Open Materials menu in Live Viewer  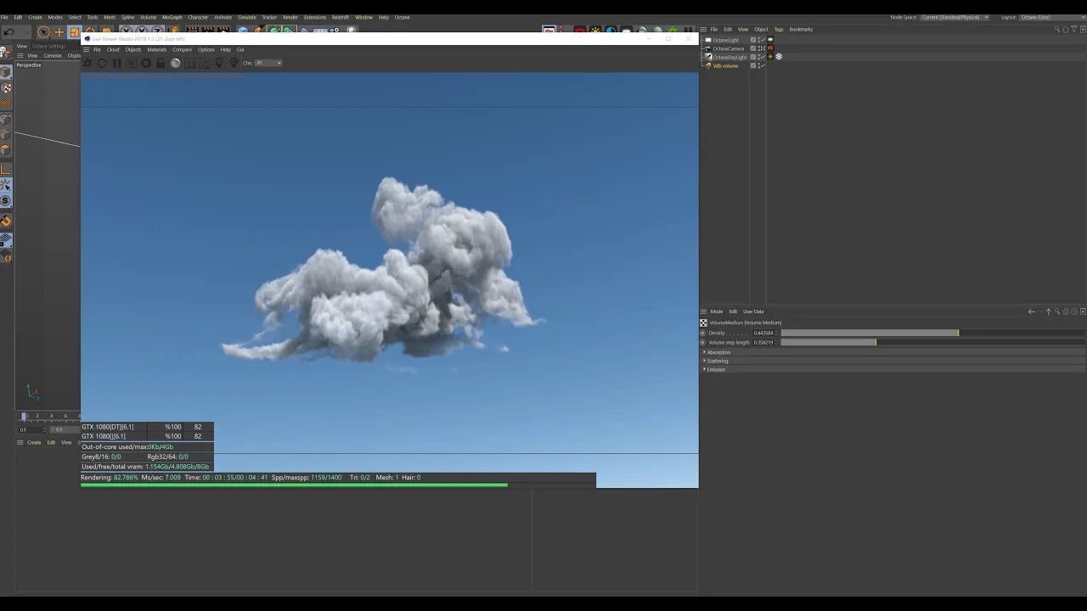pos(157,49)
